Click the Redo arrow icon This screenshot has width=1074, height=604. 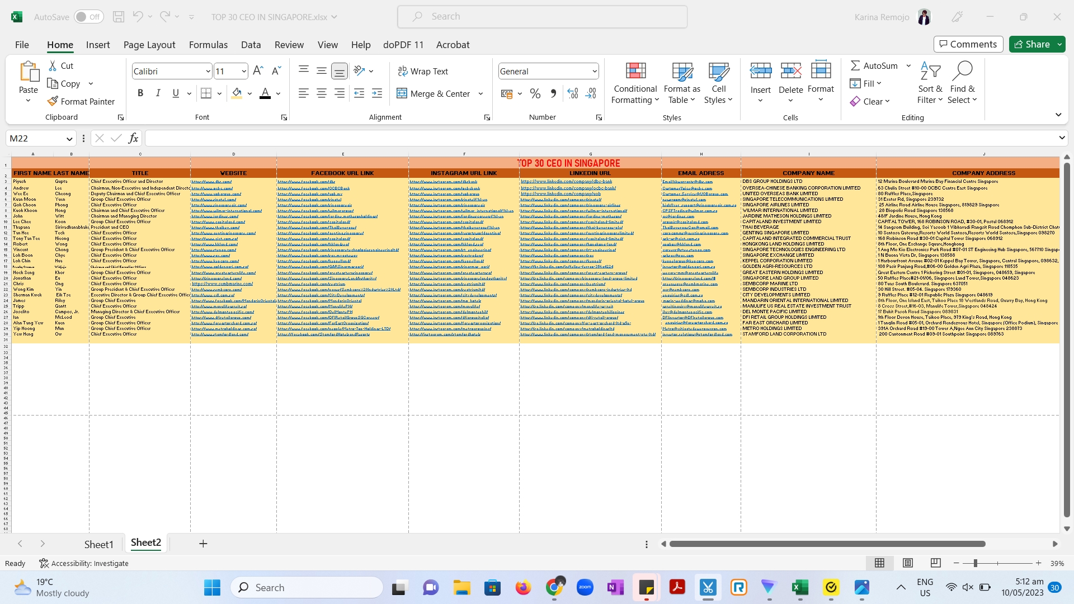point(165,17)
